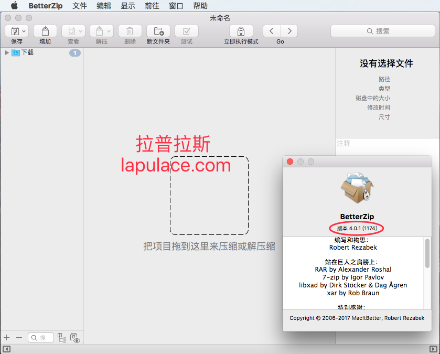440x354 pixels.
Task: Click the 搜索 search field in toolbar
Action: [383, 31]
